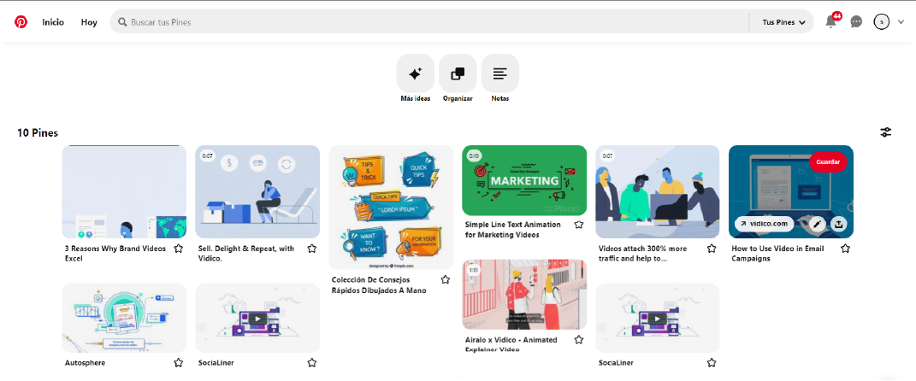
Task: Click the 'Autosphere' pin title
Action: (x=85, y=363)
